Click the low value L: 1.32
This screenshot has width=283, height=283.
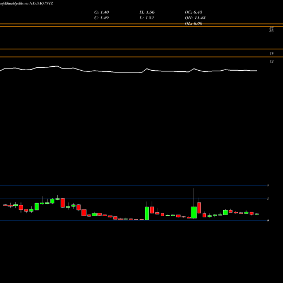(147, 18)
